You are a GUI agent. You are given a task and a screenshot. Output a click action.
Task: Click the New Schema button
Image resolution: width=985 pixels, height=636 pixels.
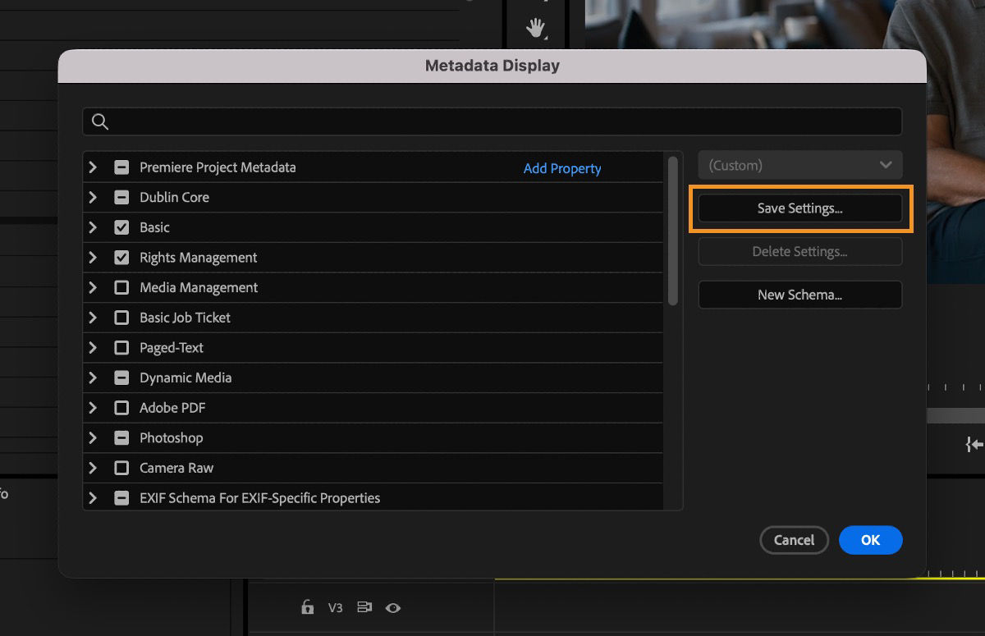799,295
